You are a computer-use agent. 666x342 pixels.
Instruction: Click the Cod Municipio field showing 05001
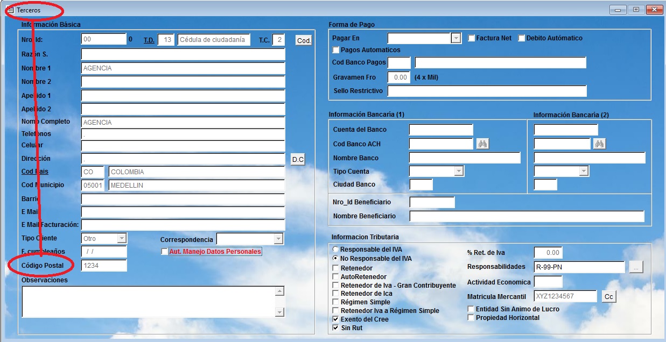[x=93, y=186]
